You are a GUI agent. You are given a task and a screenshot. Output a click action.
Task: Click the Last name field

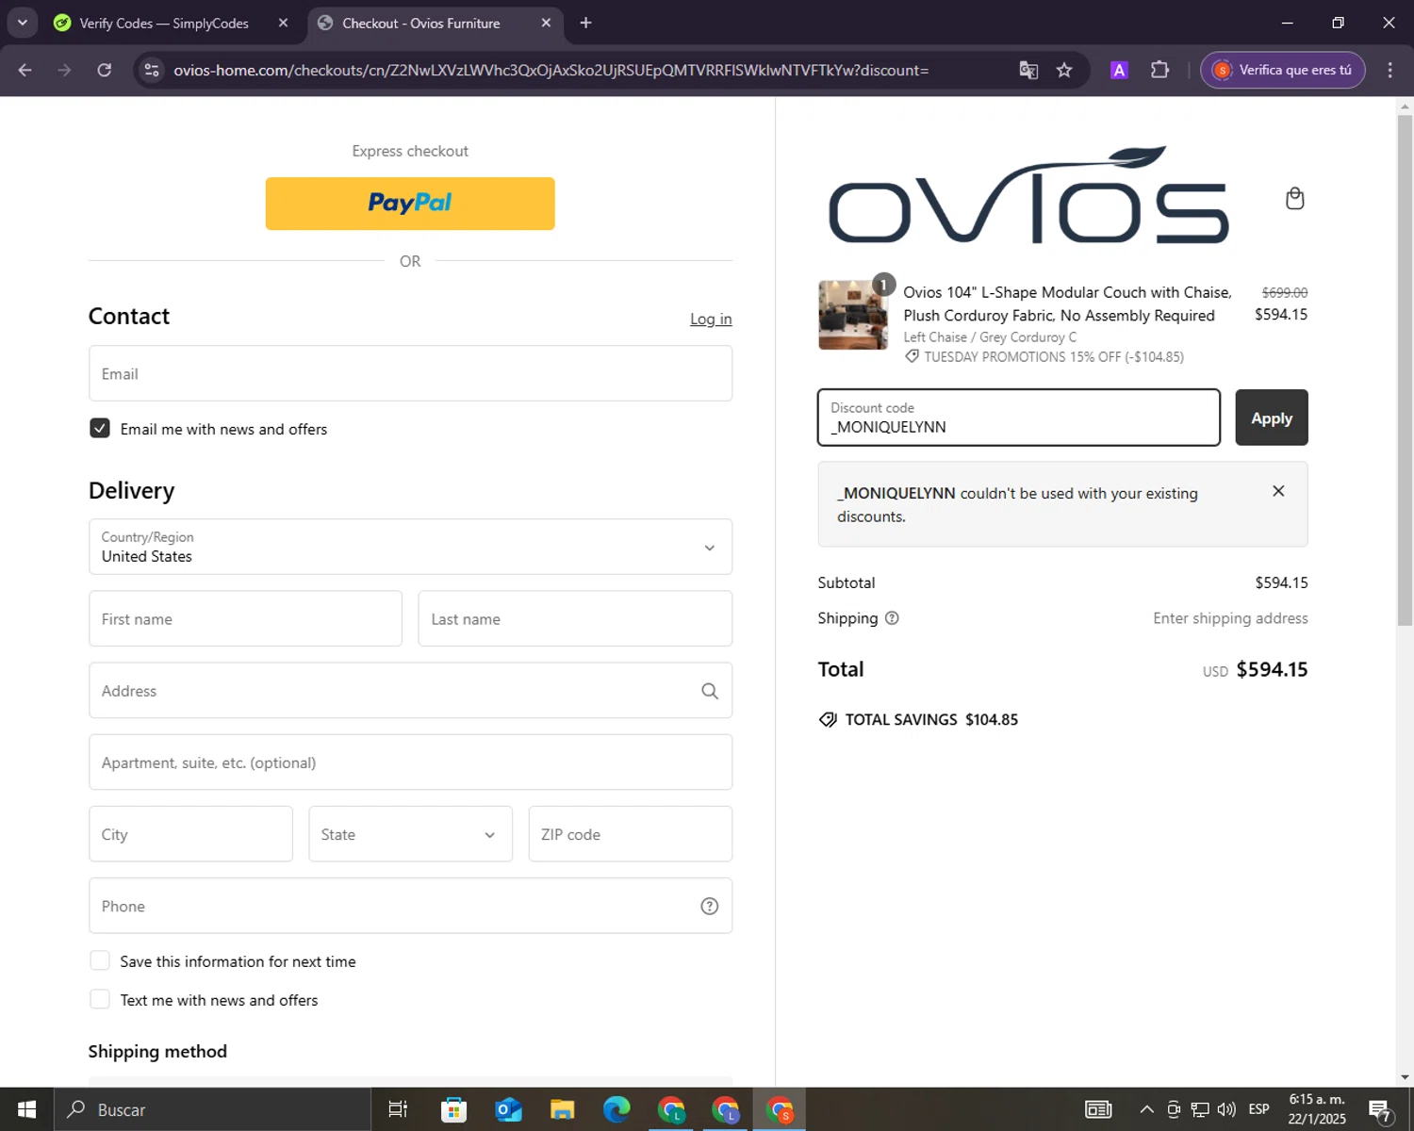[x=575, y=618]
